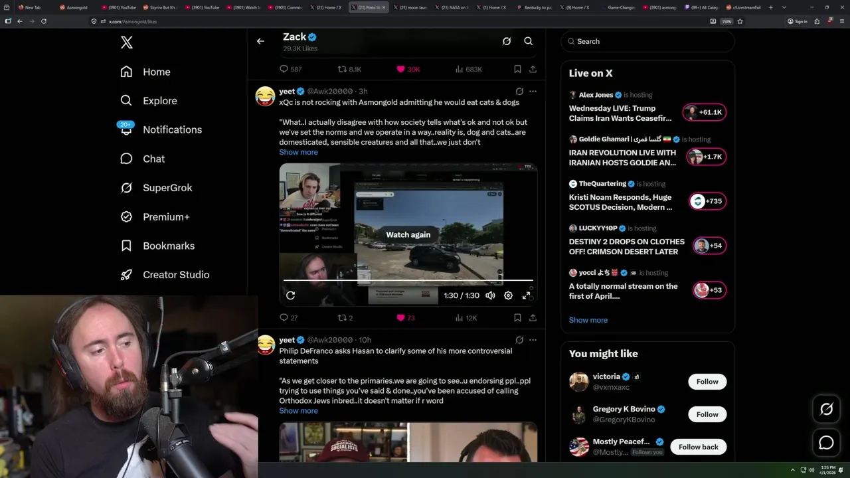Click the reply icon showing 27
This screenshot has height=478, width=850.
pyautogui.click(x=289, y=318)
